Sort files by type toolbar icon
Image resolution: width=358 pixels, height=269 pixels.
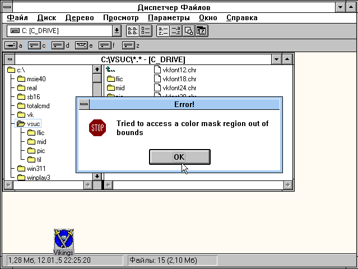(x=175, y=31)
